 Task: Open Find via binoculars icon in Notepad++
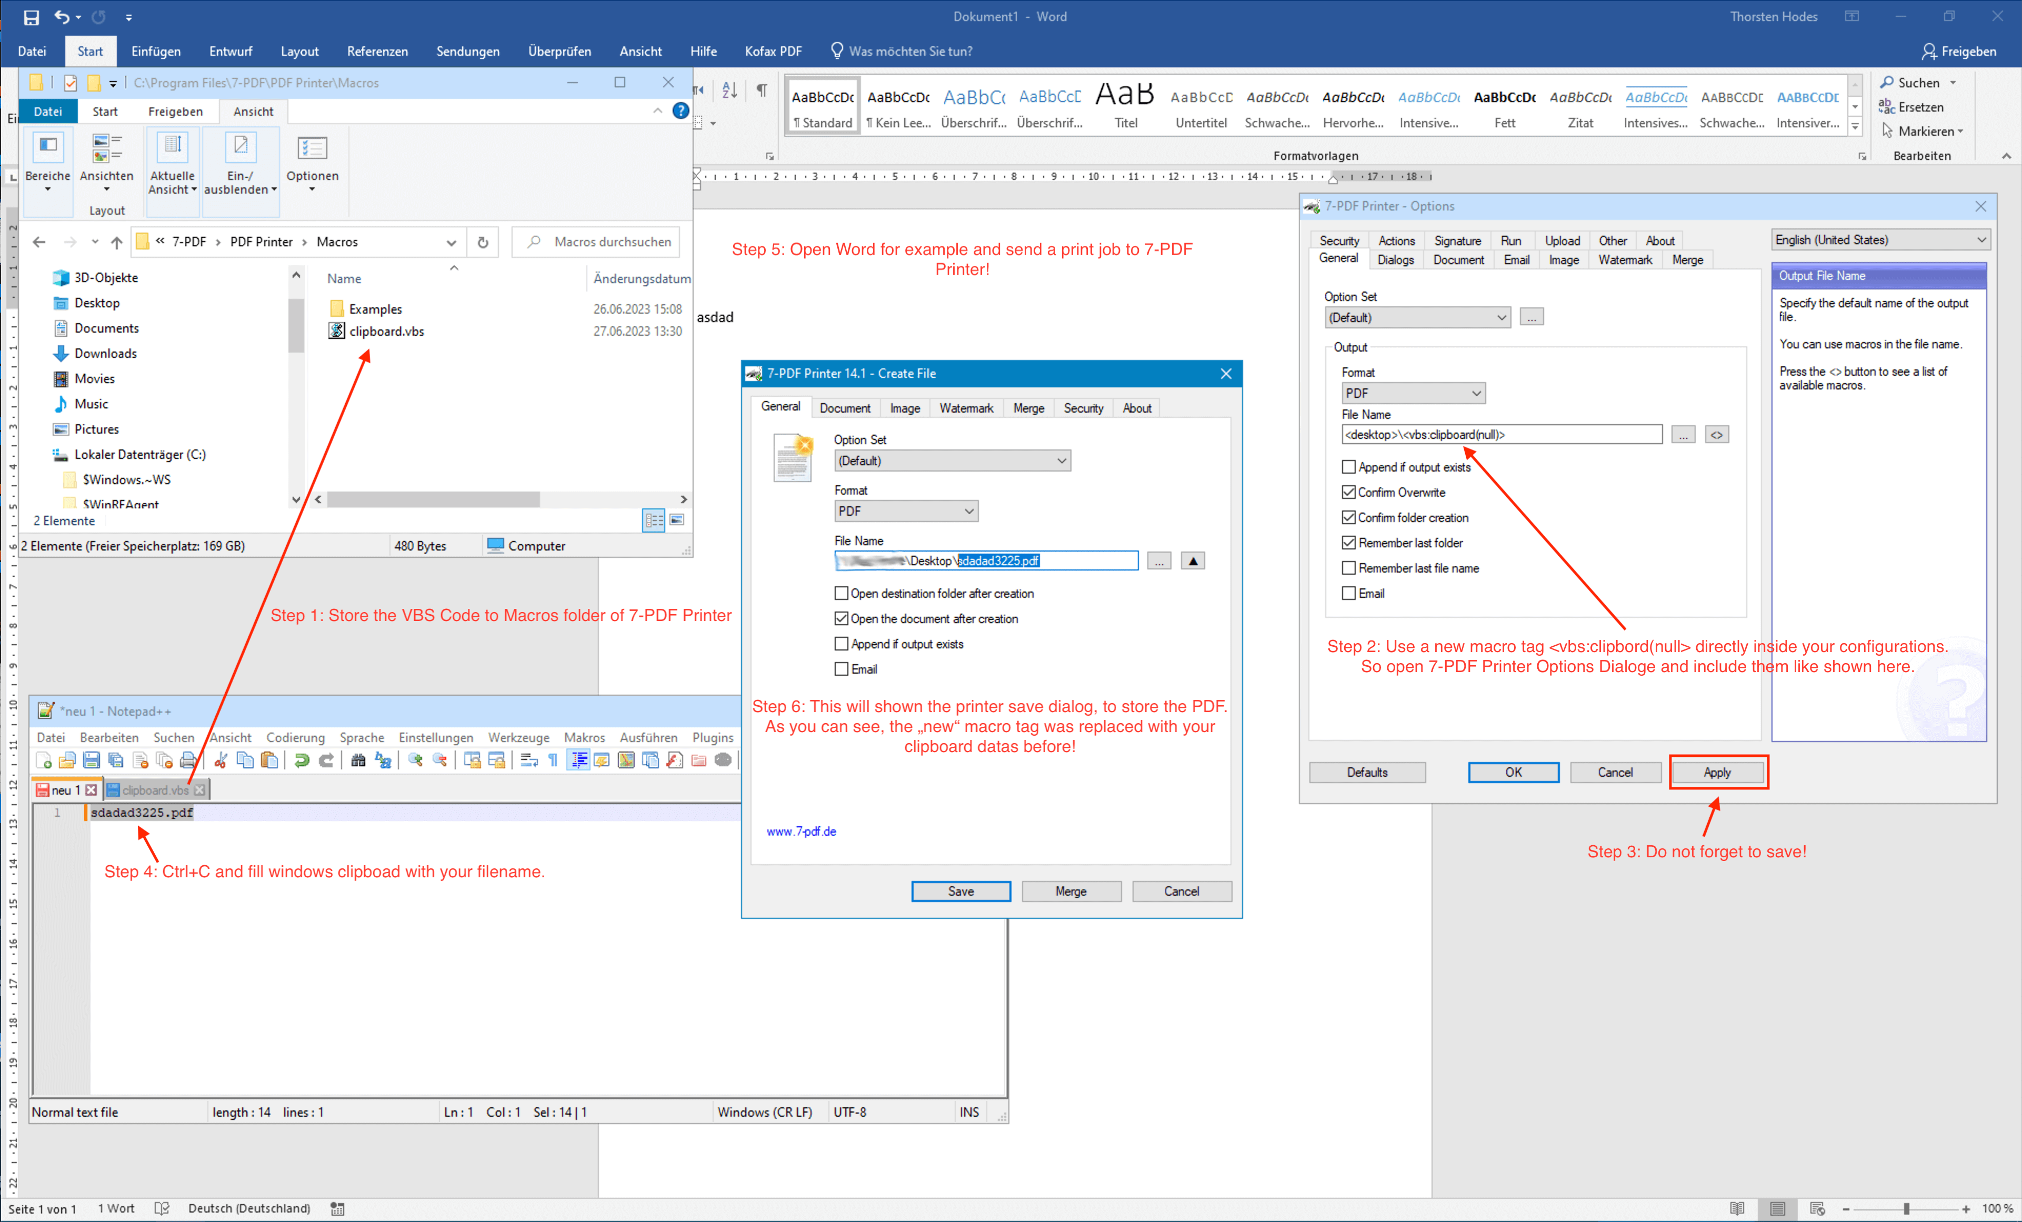358,760
